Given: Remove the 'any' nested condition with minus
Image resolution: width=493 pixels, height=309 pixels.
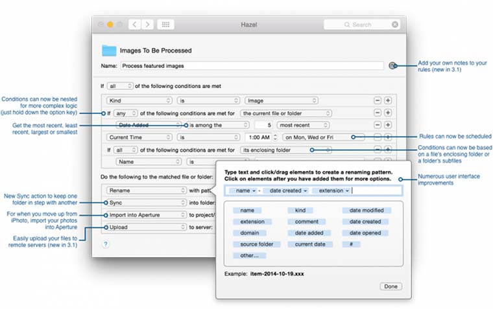Looking at the screenshot, I should [378, 113].
